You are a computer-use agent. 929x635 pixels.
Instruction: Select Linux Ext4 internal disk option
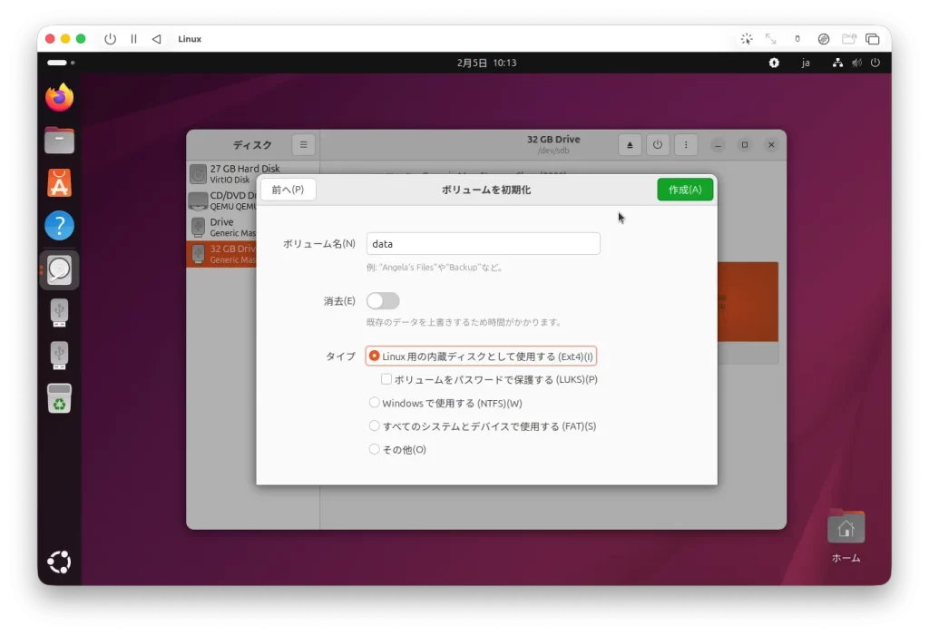(x=375, y=357)
